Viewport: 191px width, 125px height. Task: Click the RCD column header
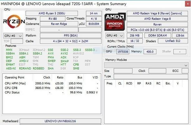pyautogui.click(x=129, y=83)
